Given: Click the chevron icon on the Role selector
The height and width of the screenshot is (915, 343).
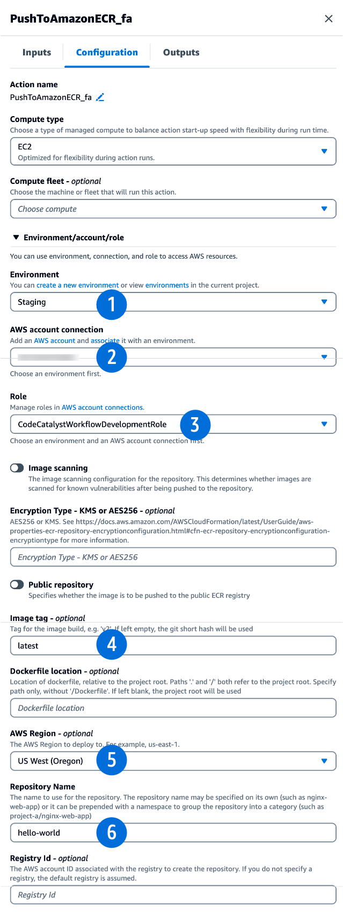Looking at the screenshot, I should coord(324,424).
